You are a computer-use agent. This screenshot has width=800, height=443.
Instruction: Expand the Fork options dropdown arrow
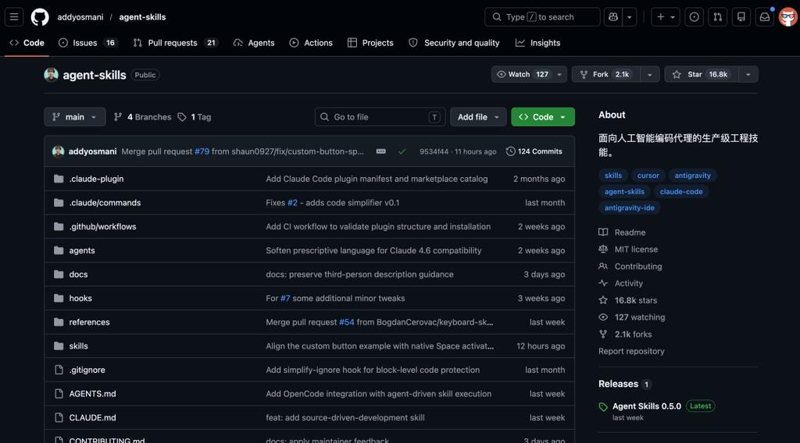pyautogui.click(x=649, y=74)
